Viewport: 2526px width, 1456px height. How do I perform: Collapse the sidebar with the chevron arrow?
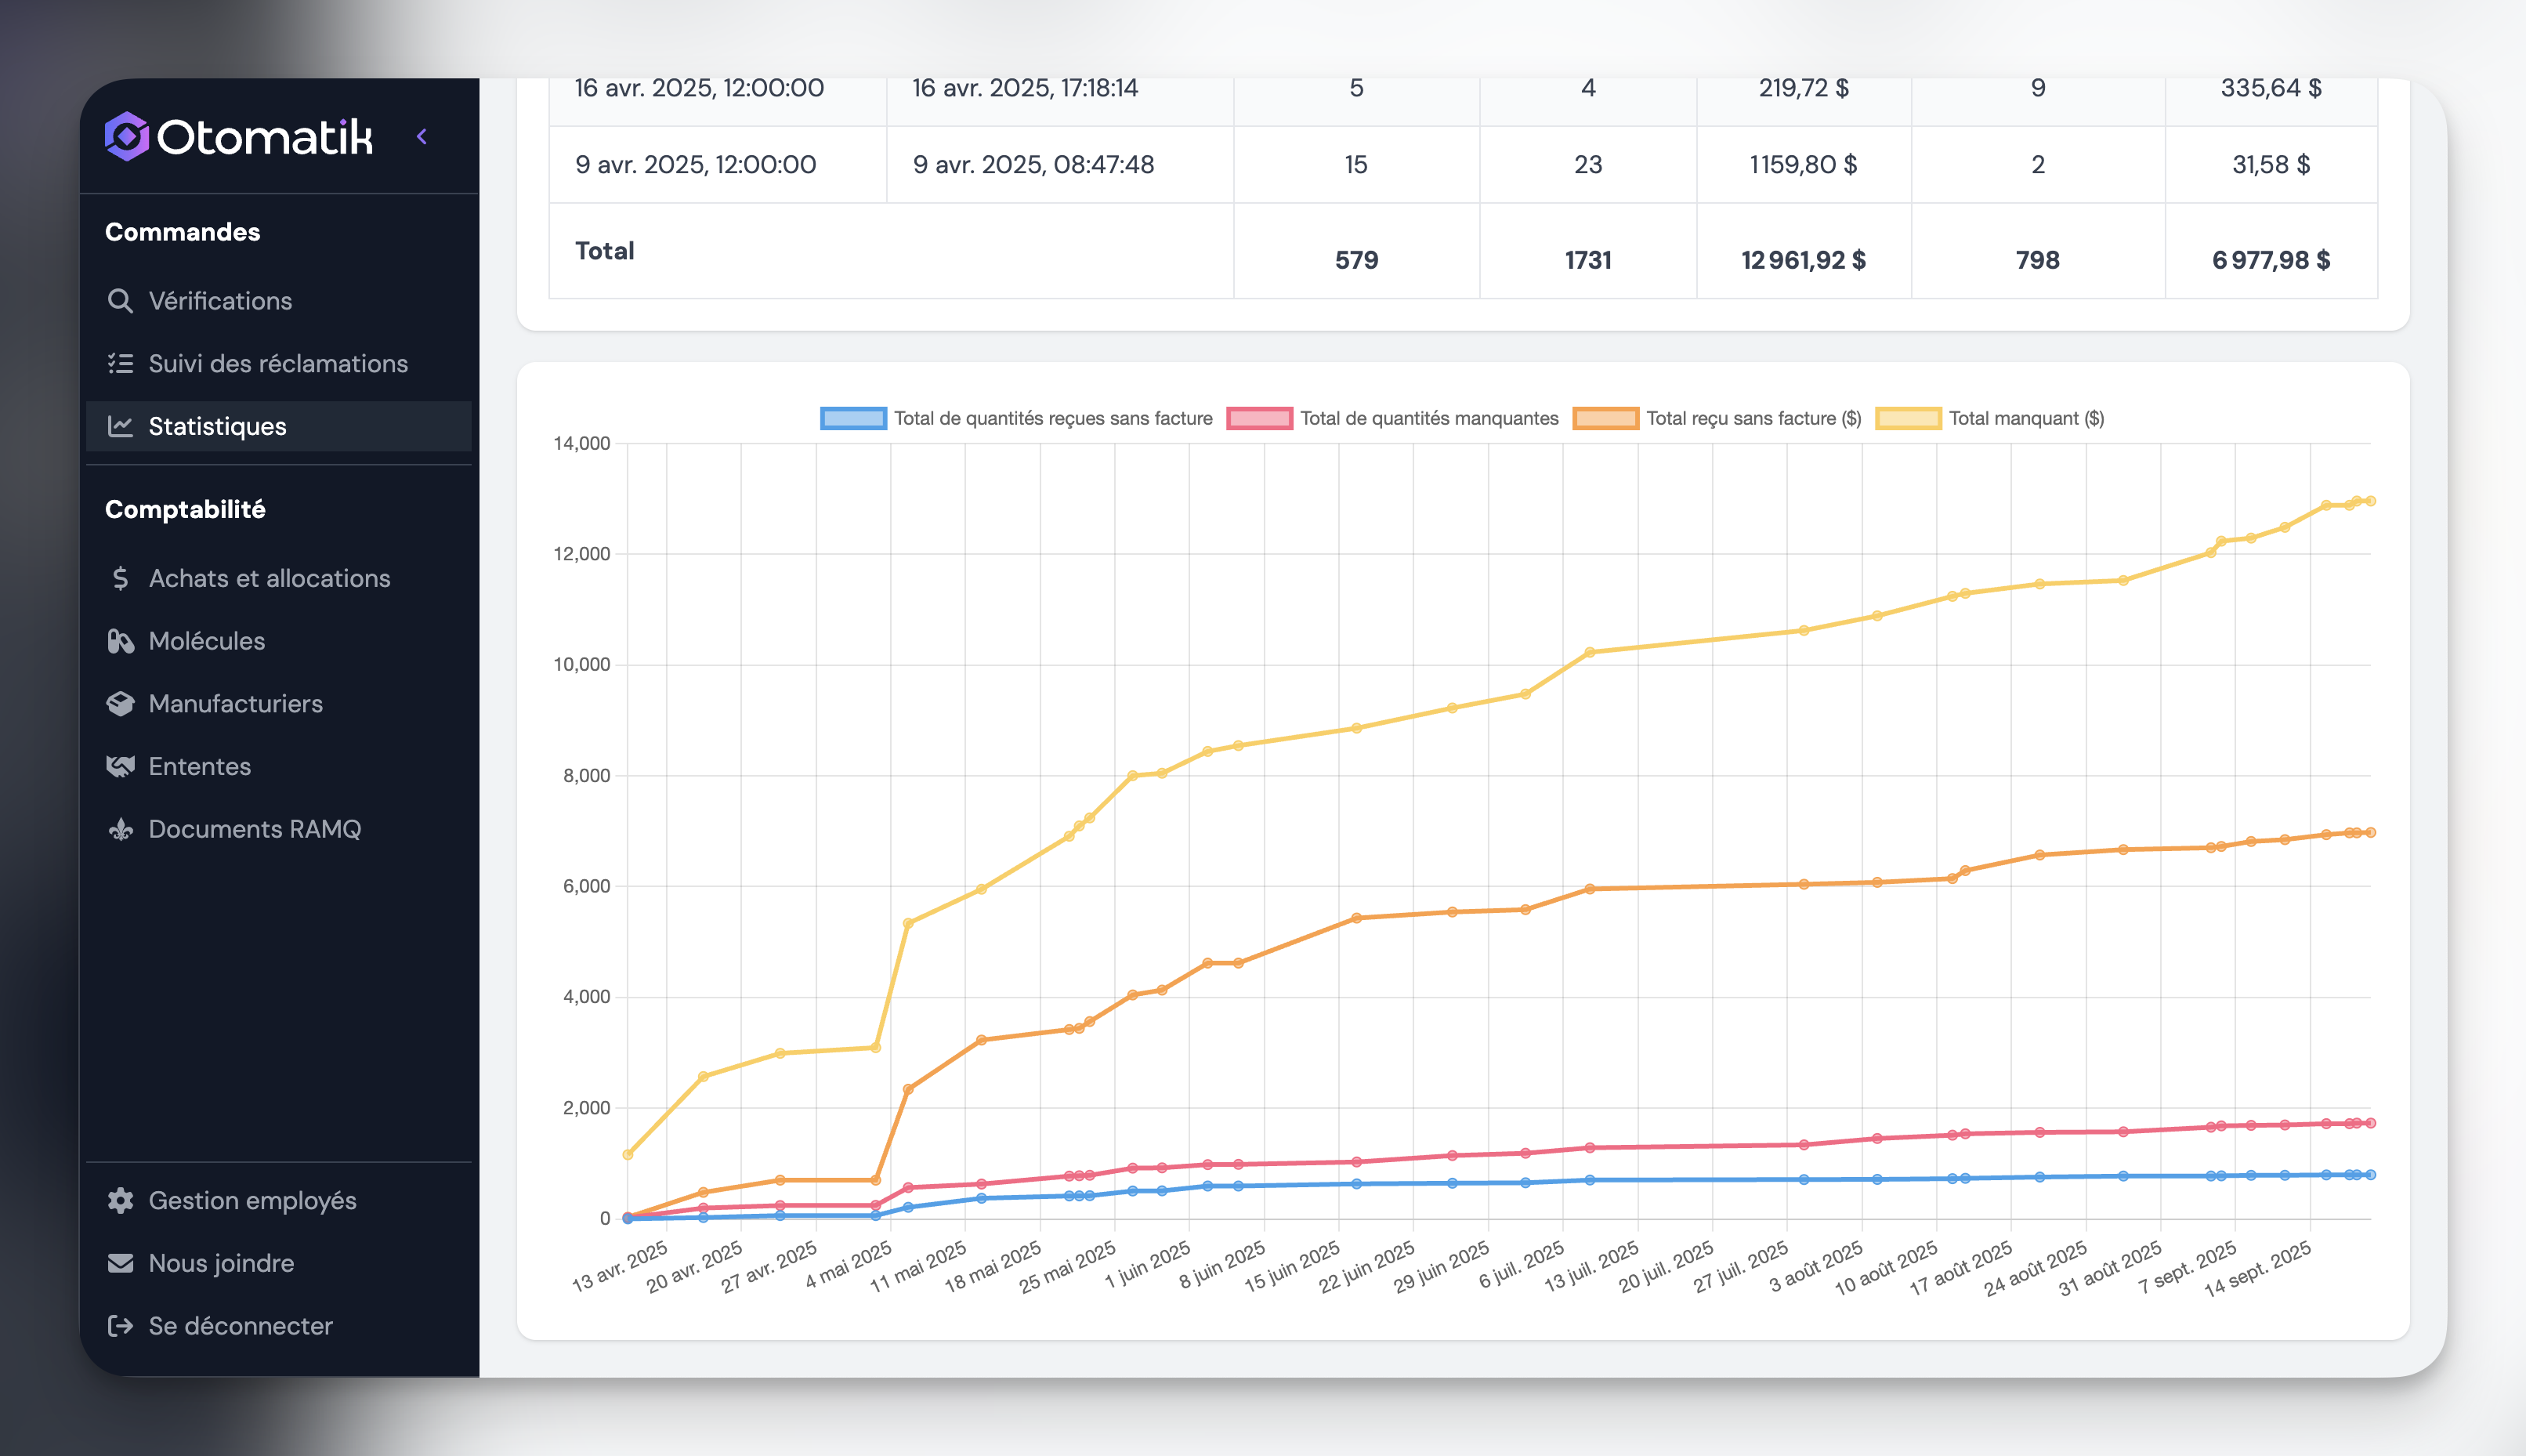click(x=422, y=137)
